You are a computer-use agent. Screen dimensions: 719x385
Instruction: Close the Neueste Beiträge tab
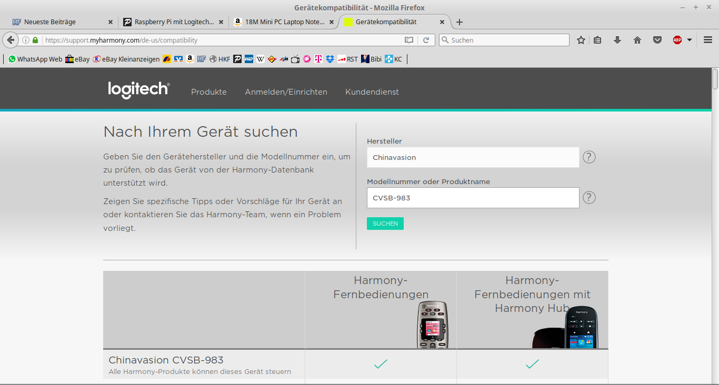click(x=111, y=22)
